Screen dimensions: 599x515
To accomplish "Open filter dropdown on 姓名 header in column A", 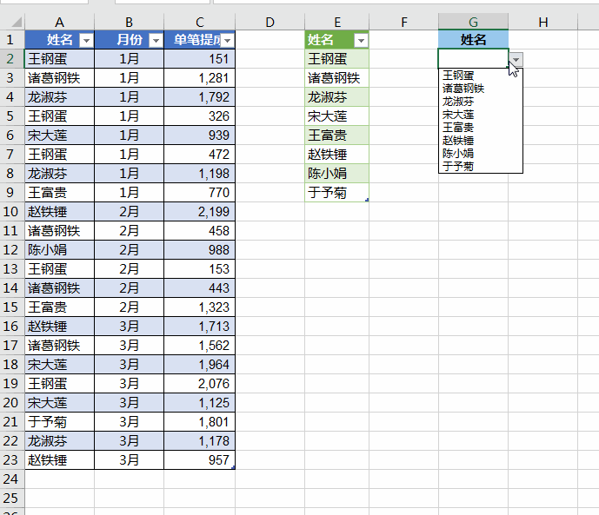I will pos(86,40).
